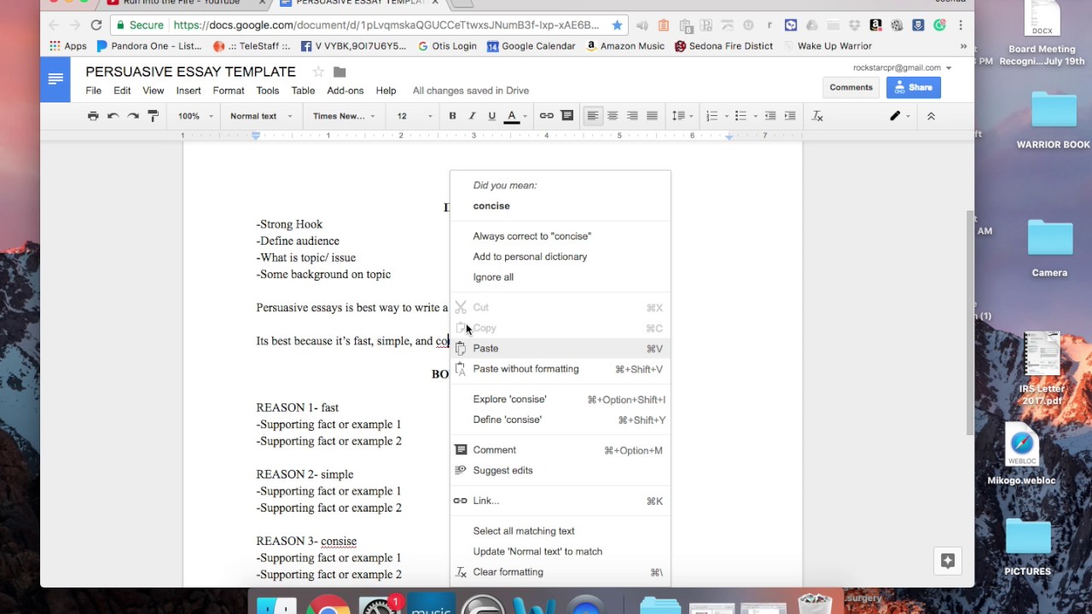Open editing mode pencil dropdown
The width and height of the screenshot is (1092, 614).
900,116
